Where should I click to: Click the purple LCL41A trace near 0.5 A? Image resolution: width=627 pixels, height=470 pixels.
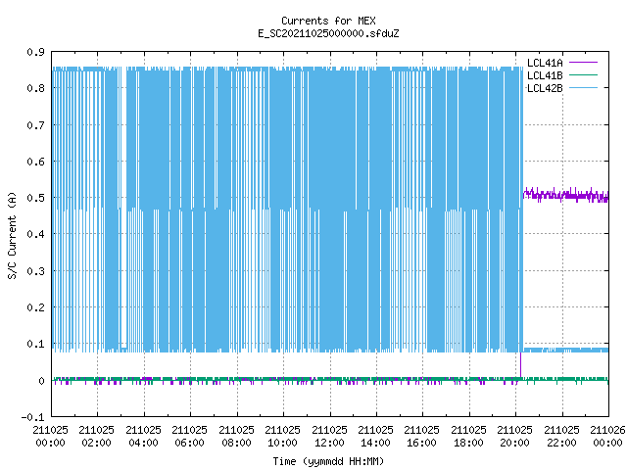point(566,195)
